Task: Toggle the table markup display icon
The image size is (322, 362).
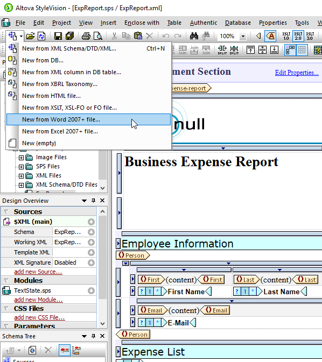Action: (290, 50)
